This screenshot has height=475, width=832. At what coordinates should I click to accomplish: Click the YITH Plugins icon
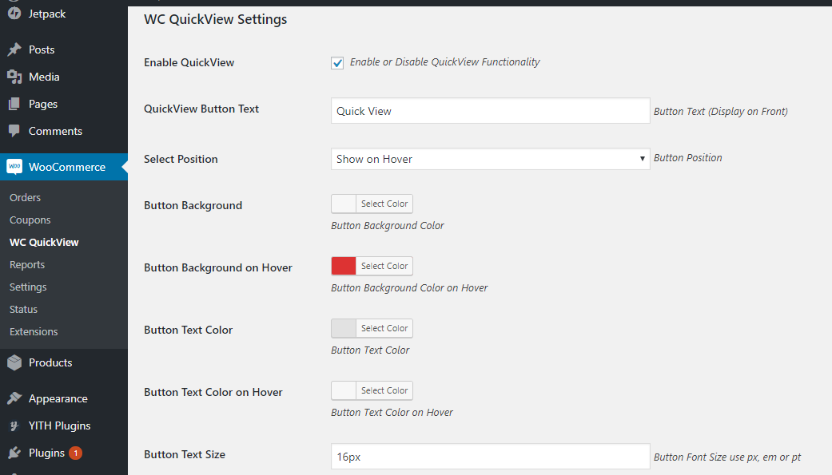coord(14,426)
